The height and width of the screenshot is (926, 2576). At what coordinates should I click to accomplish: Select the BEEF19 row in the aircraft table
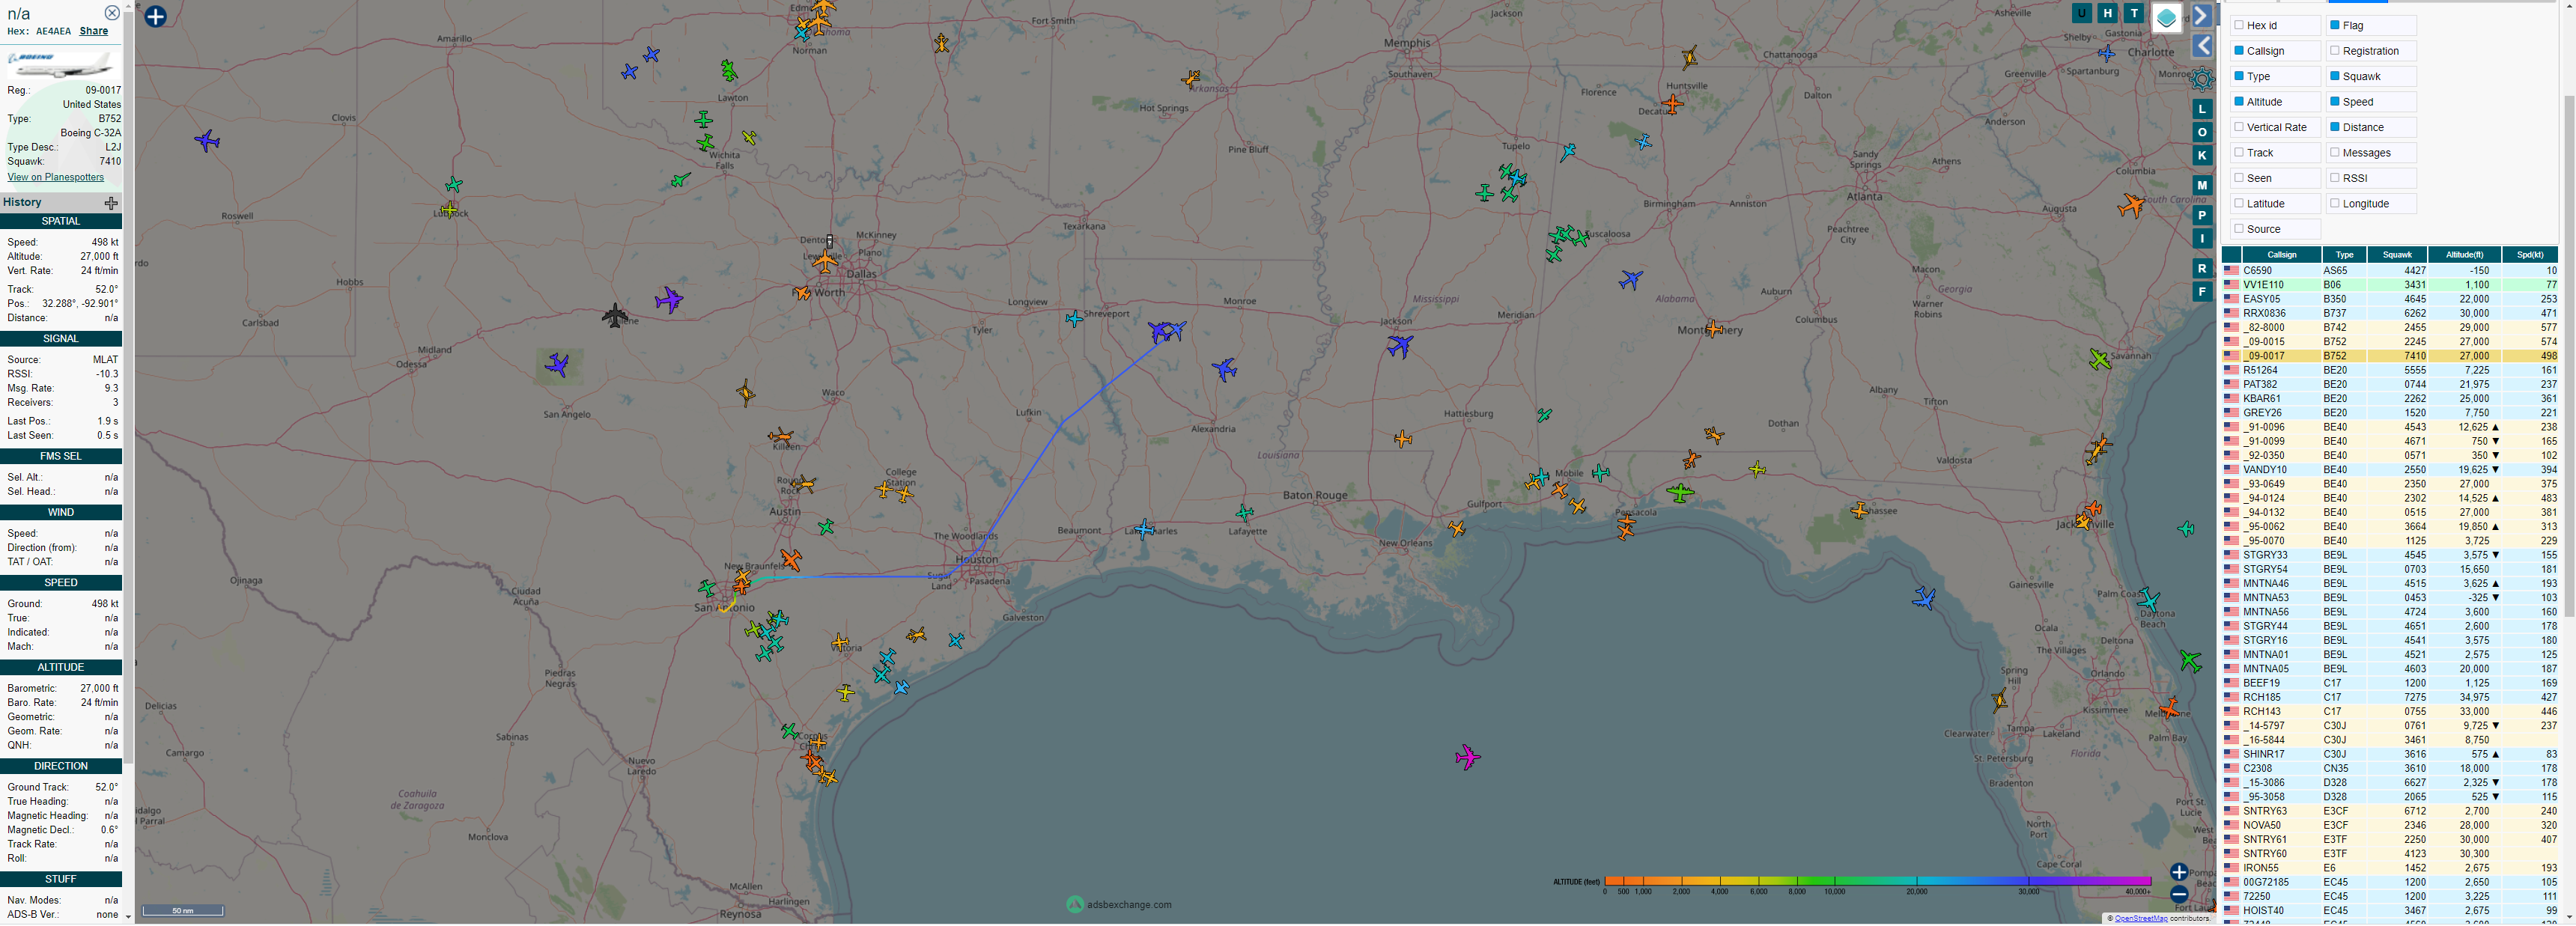point(2390,683)
